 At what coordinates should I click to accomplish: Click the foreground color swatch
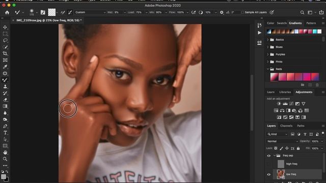[3, 176]
